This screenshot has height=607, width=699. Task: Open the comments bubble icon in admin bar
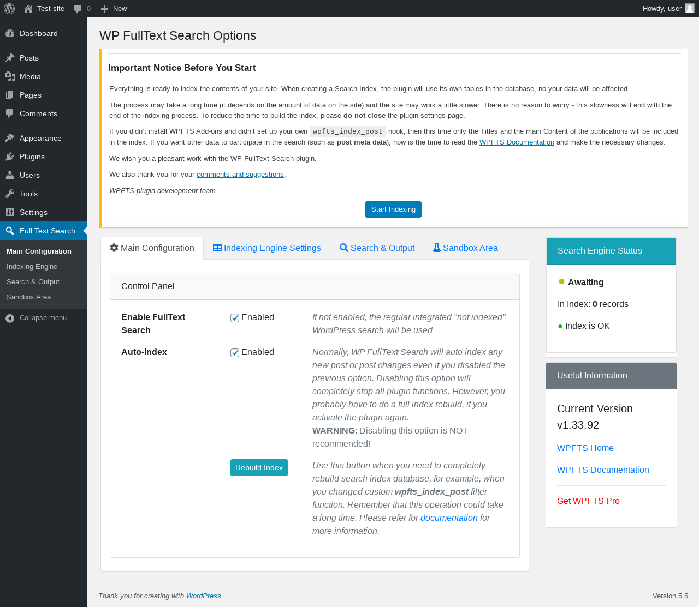(78, 9)
